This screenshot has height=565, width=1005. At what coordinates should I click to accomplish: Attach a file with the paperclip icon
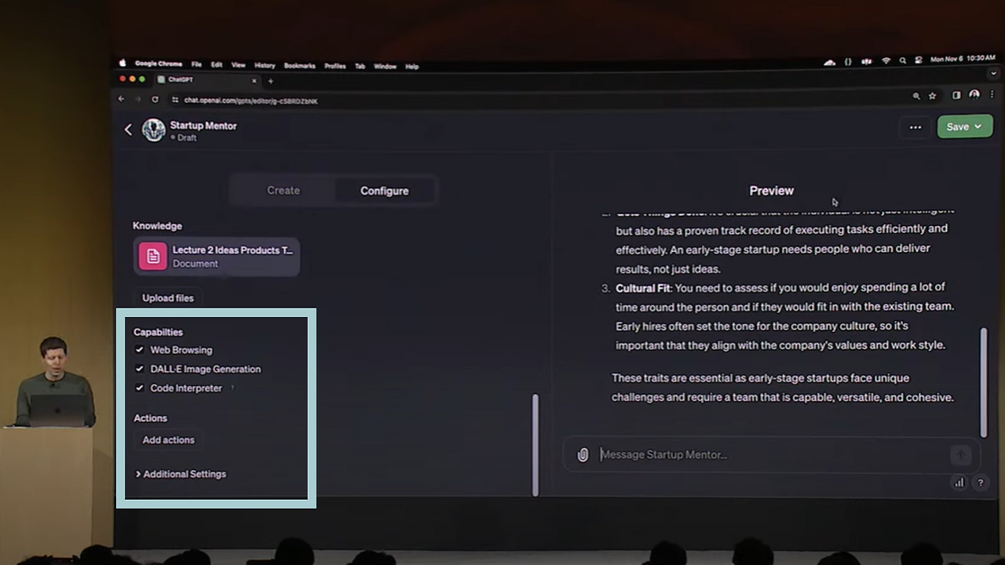pos(583,455)
